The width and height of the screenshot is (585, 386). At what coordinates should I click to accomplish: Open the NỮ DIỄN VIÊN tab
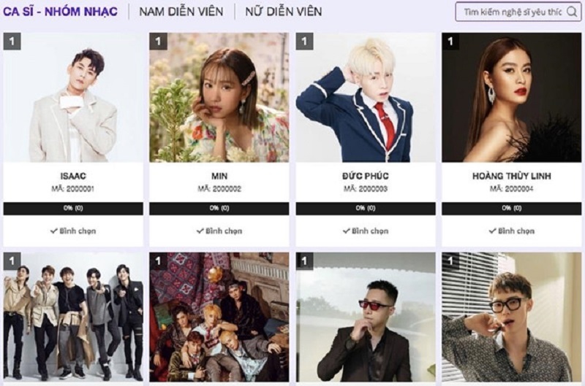tap(284, 12)
